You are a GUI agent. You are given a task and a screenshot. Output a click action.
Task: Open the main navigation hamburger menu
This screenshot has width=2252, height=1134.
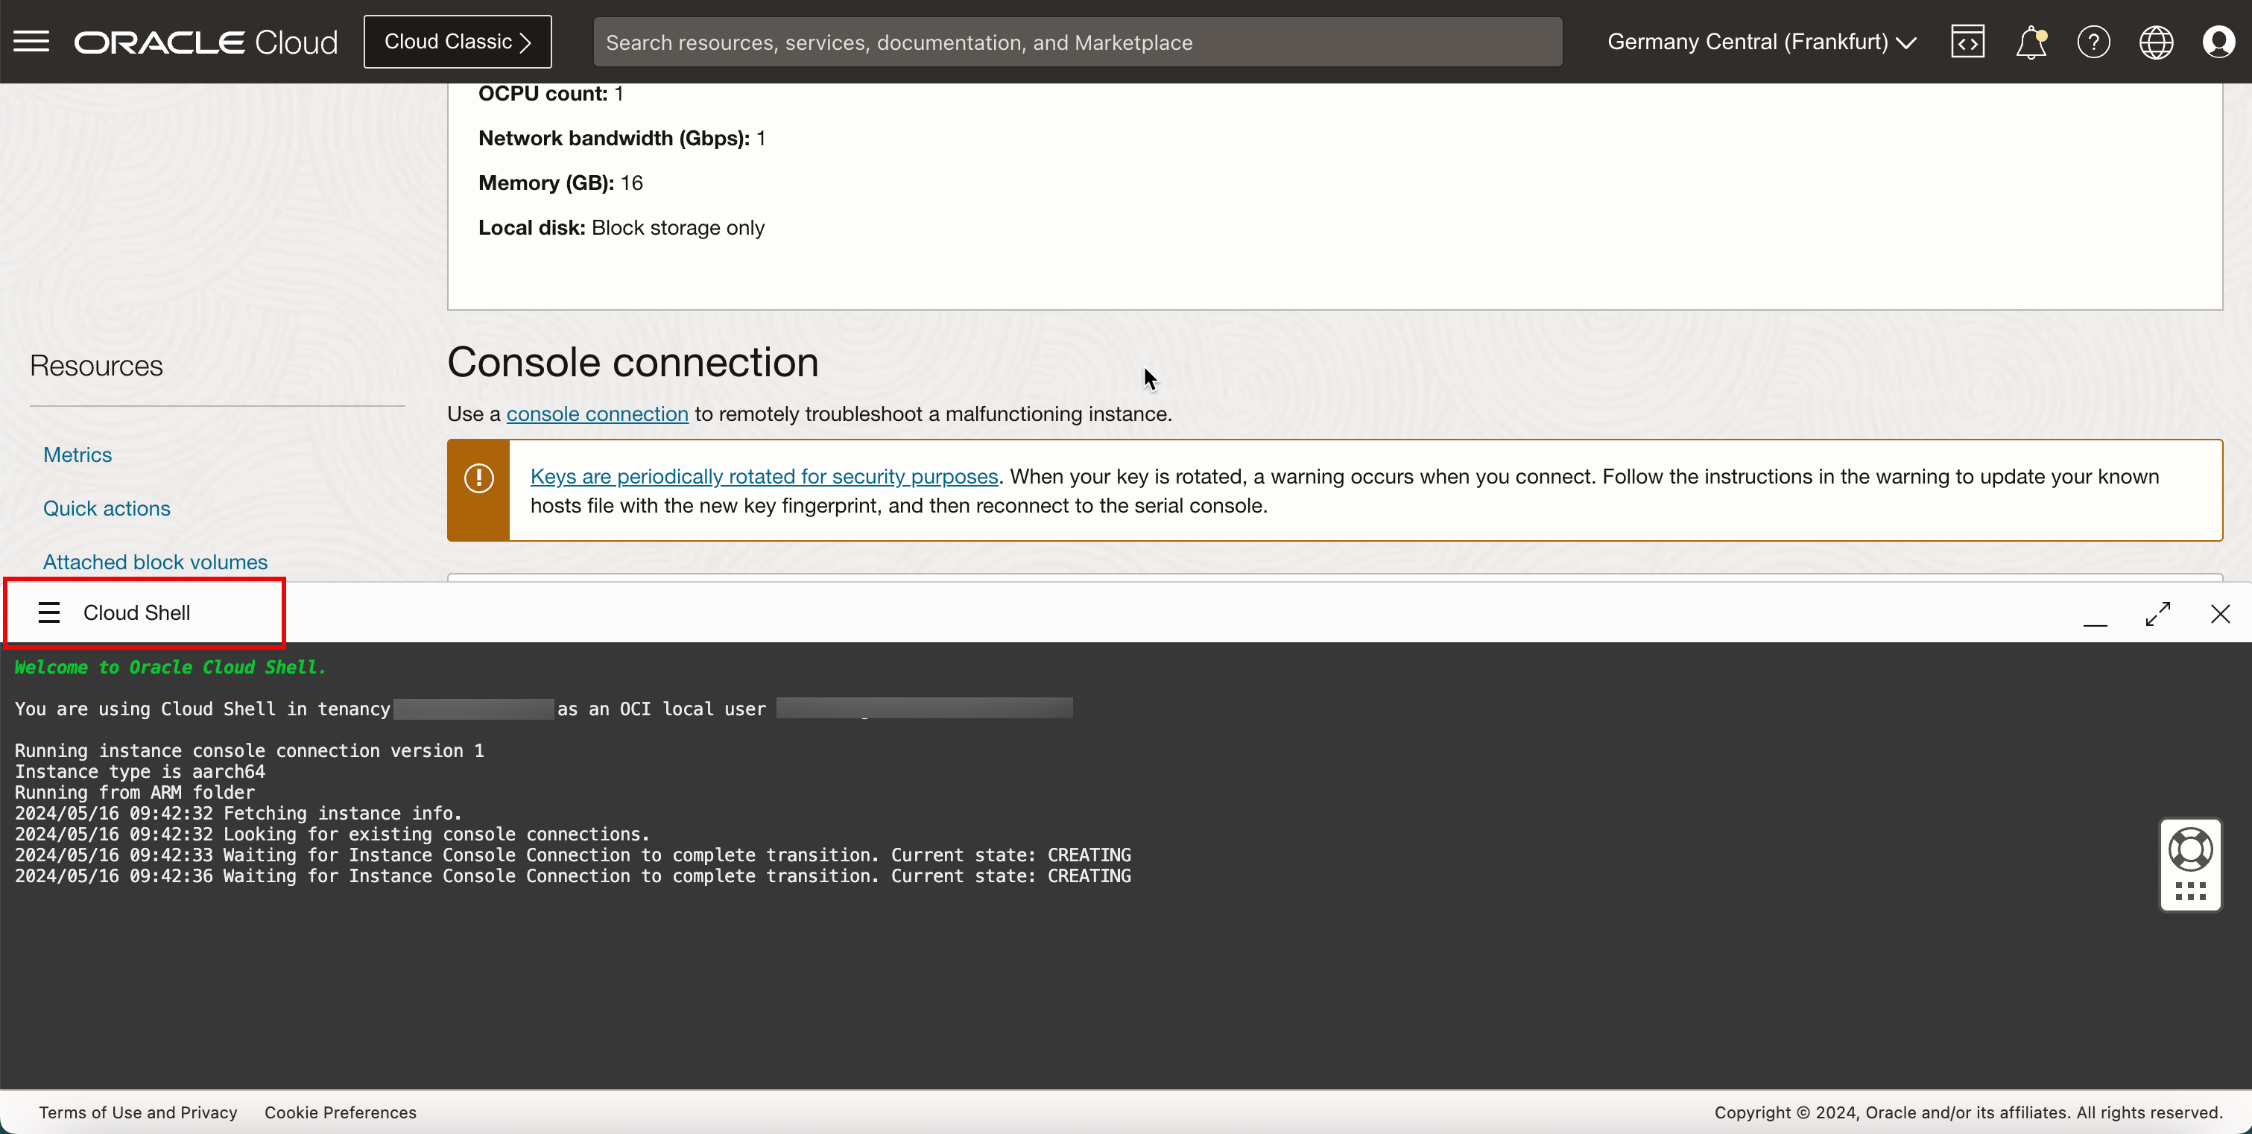[x=31, y=41]
